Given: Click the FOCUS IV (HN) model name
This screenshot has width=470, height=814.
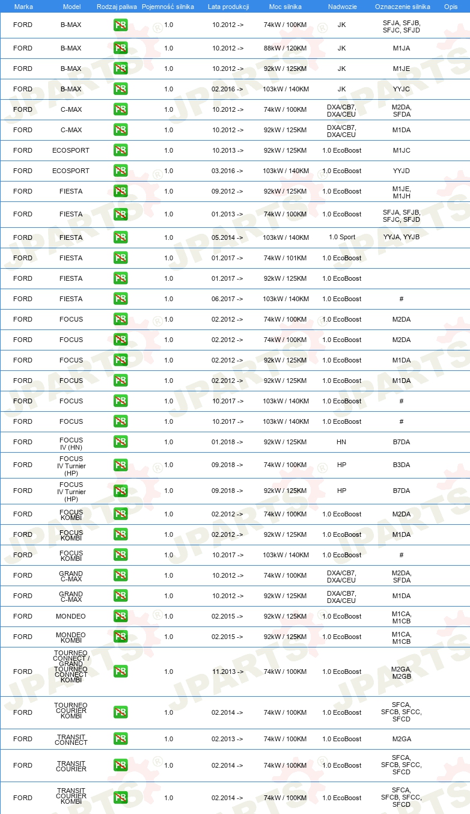Looking at the screenshot, I should pyautogui.click(x=71, y=444).
